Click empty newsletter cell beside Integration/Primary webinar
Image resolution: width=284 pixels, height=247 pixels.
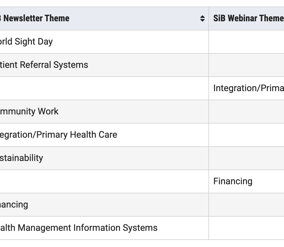(104, 88)
